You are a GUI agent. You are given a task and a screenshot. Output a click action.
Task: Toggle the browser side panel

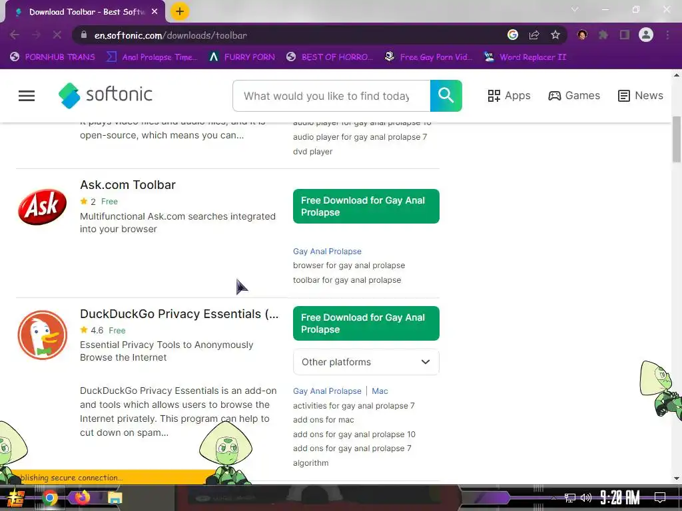pyautogui.click(x=625, y=35)
